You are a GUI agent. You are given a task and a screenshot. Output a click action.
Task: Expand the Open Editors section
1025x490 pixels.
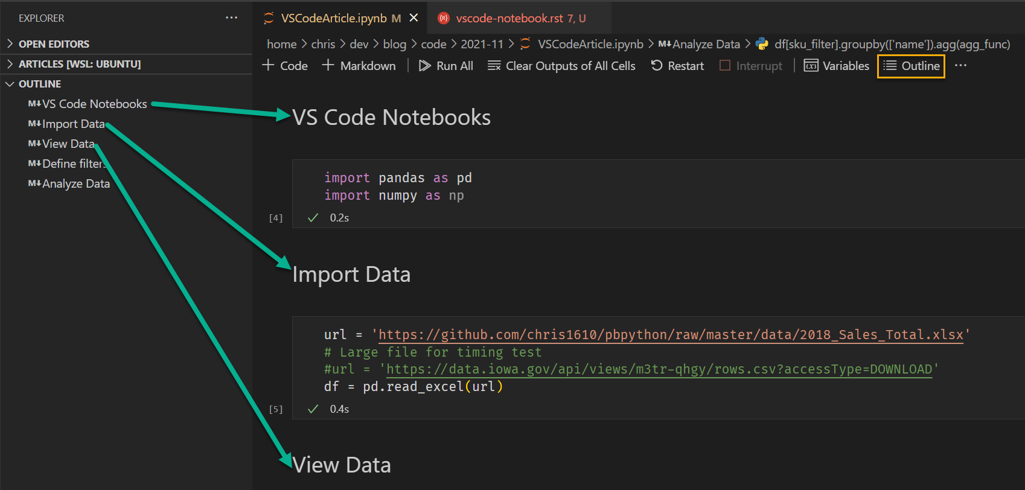coord(54,44)
